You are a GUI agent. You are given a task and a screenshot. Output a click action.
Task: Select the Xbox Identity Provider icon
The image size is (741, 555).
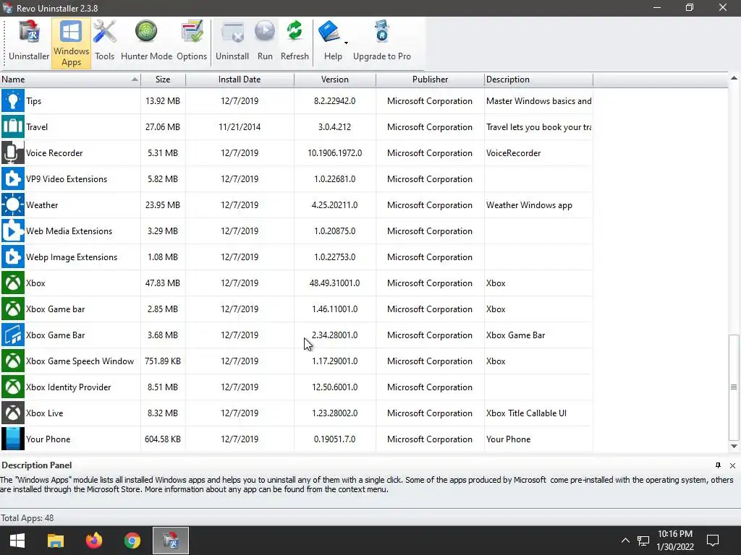[13, 387]
